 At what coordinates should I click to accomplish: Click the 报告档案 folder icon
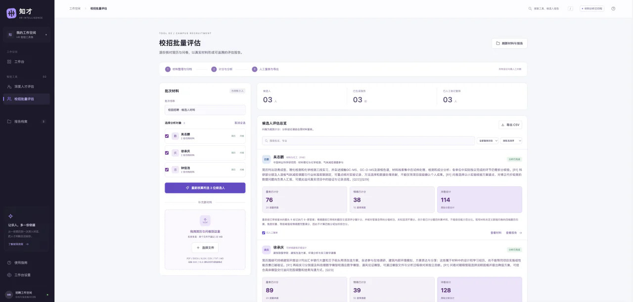point(9,121)
